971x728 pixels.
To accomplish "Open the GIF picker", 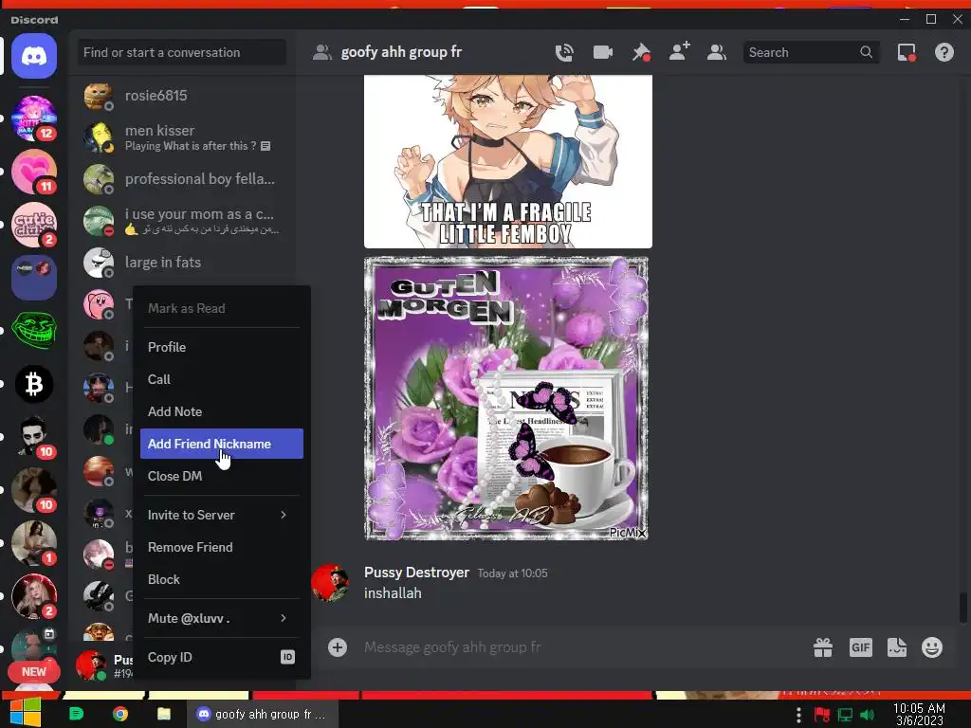I will (860, 647).
